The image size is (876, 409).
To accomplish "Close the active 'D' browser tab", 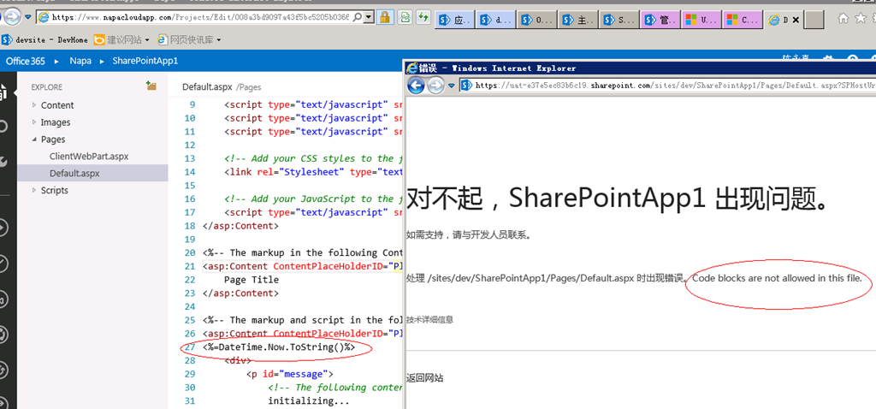I will [x=796, y=21].
